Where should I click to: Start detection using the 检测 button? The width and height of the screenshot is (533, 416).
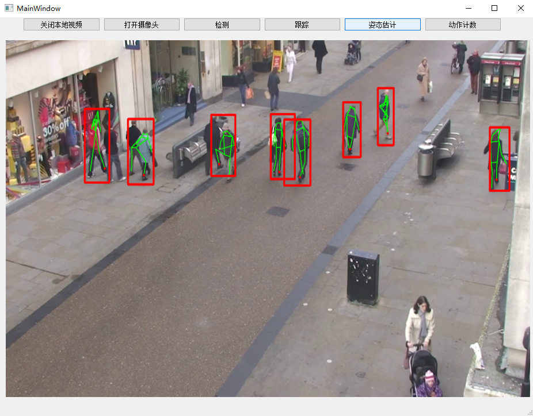coord(222,24)
